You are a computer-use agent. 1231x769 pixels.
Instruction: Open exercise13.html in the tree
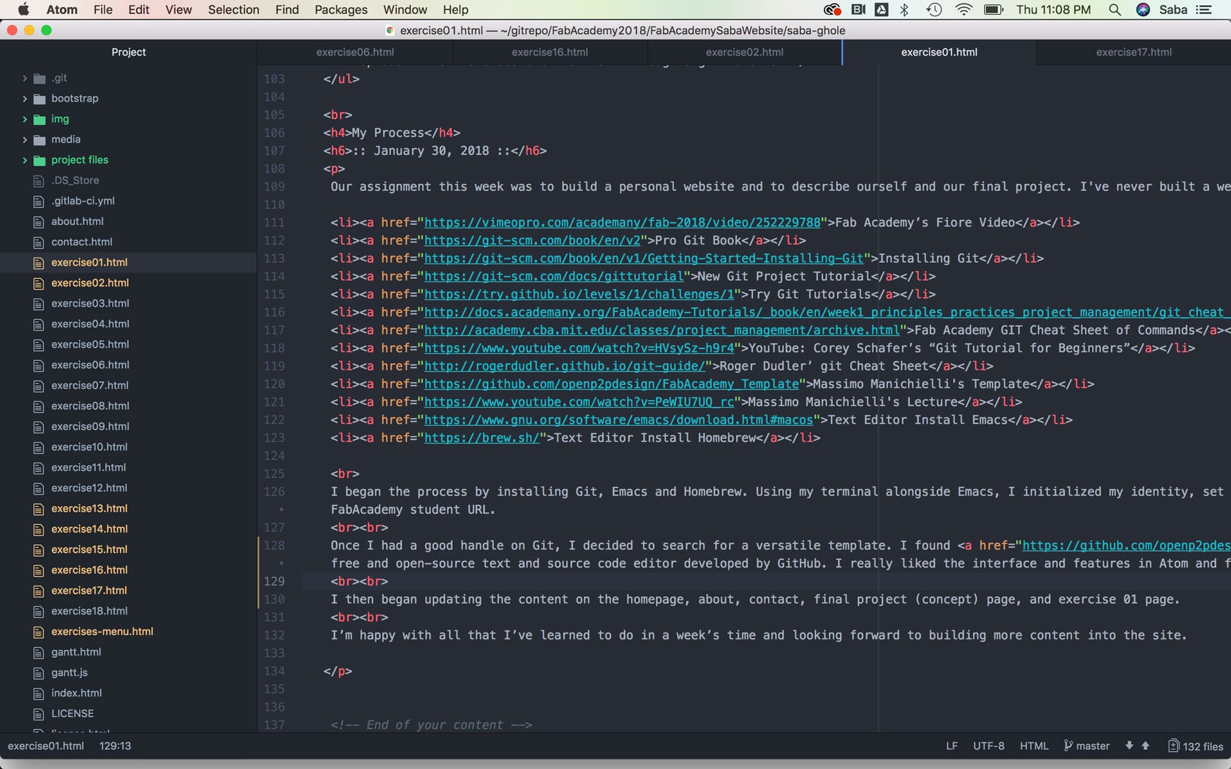click(89, 508)
